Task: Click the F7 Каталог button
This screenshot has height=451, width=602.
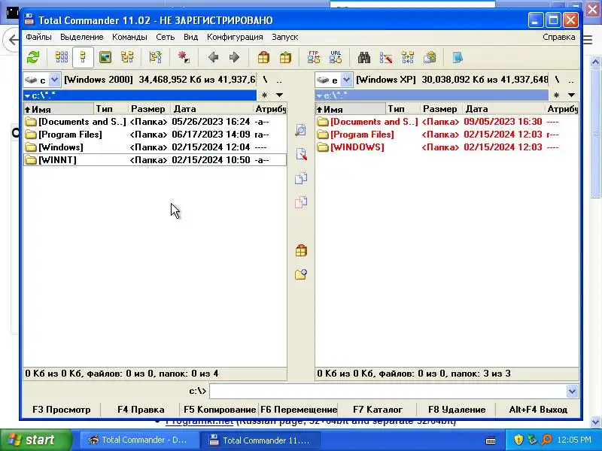Action: [378, 410]
